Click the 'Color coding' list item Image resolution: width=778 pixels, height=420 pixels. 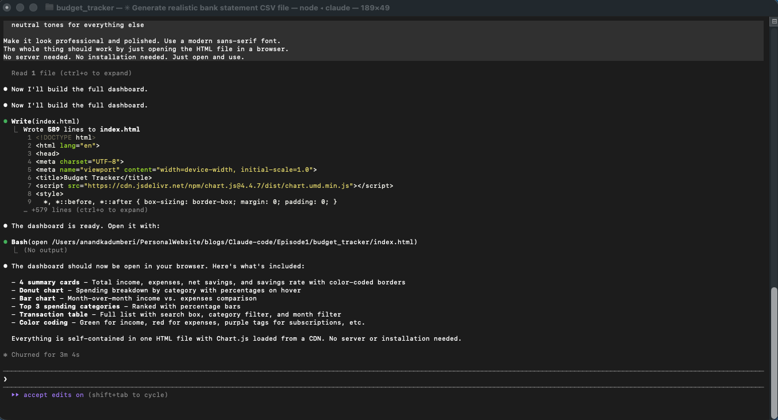pos(188,322)
